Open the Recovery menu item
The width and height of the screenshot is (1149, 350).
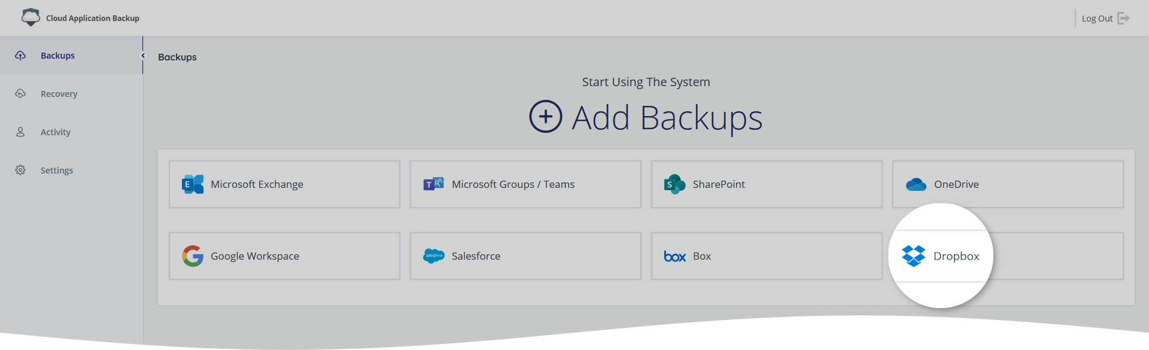(71, 94)
